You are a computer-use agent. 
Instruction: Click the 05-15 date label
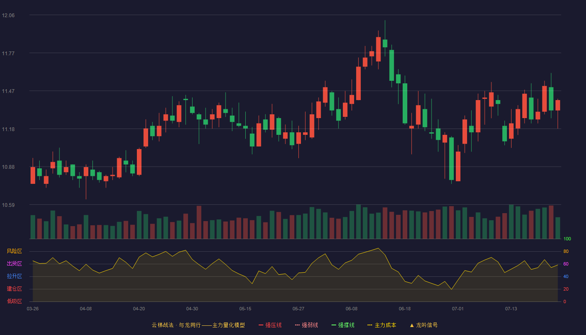tap(245, 309)
